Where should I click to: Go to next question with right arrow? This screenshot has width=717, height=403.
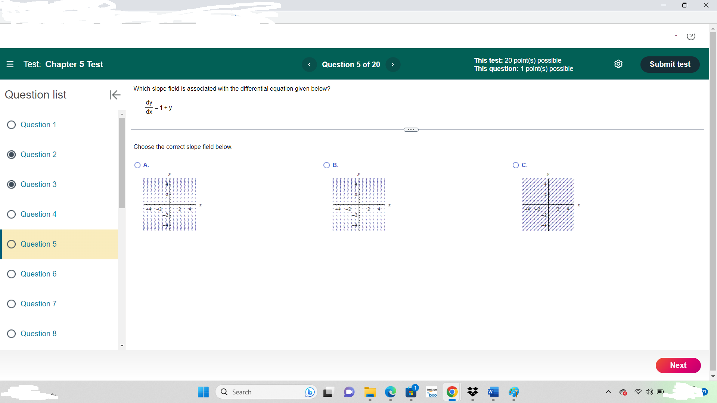(393, 64)
